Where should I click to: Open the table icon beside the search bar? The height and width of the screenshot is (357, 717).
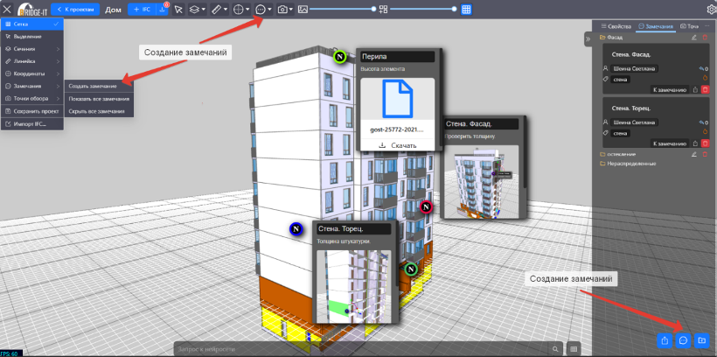click(x=573, y=348)
